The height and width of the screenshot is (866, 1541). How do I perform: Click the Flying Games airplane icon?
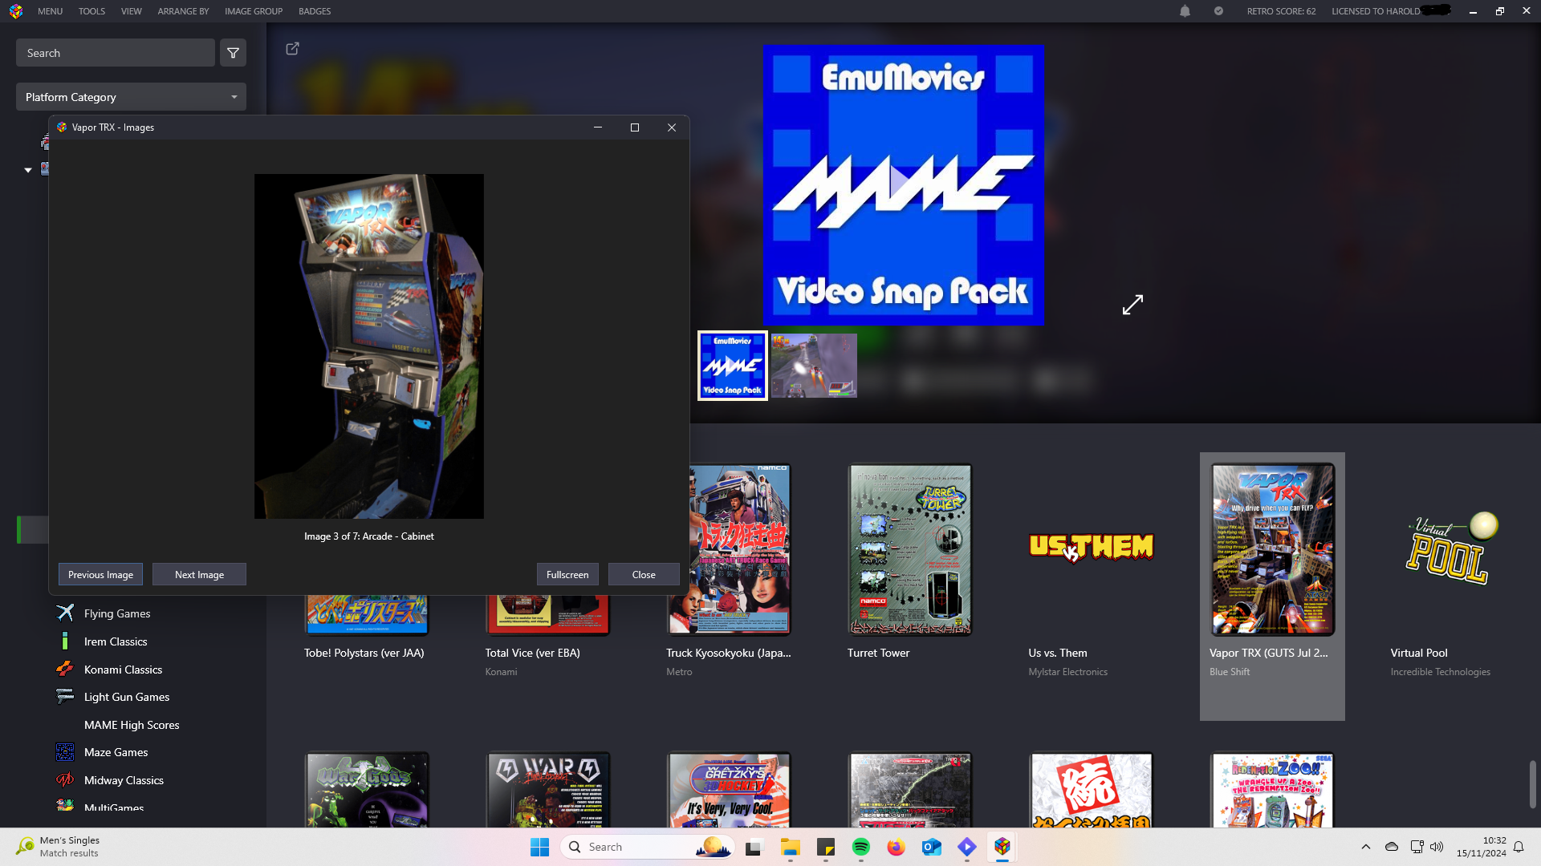(65, 613)
